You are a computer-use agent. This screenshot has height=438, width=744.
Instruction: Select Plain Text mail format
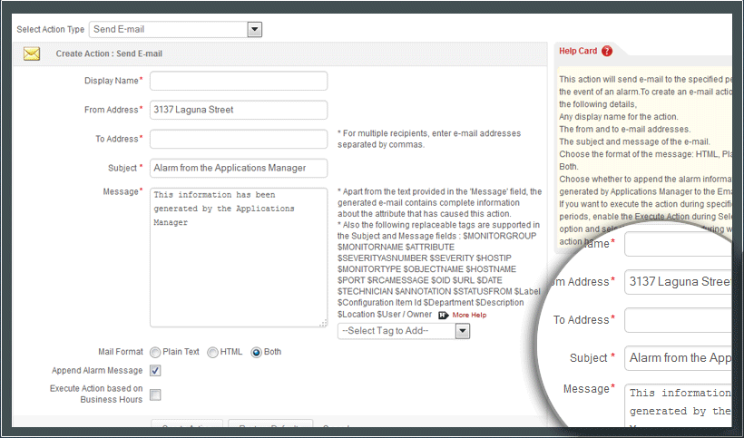pos(155,352)
